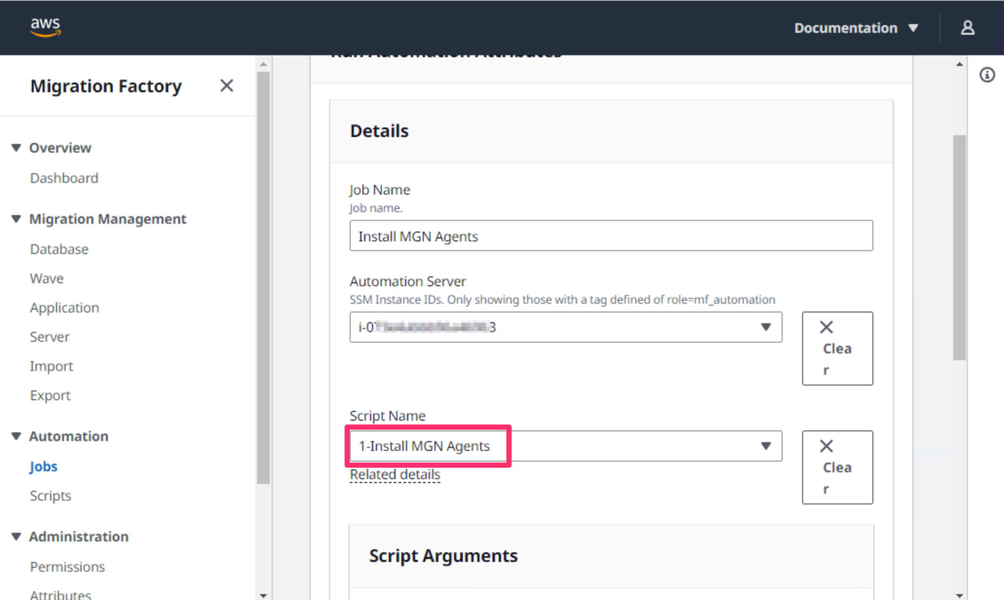Open the Script Name dropdown
The height and width of the screenshot is (600, 1004).
pos(766,446)
